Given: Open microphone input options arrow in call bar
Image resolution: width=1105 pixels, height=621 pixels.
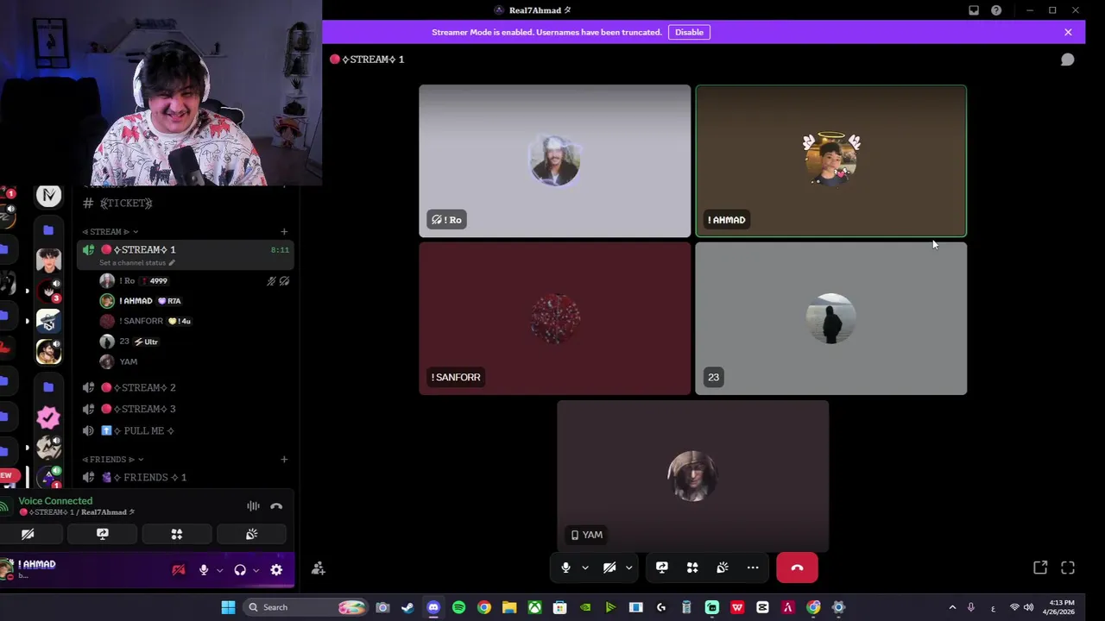Looking at the screenshot, I should (585, 568).
